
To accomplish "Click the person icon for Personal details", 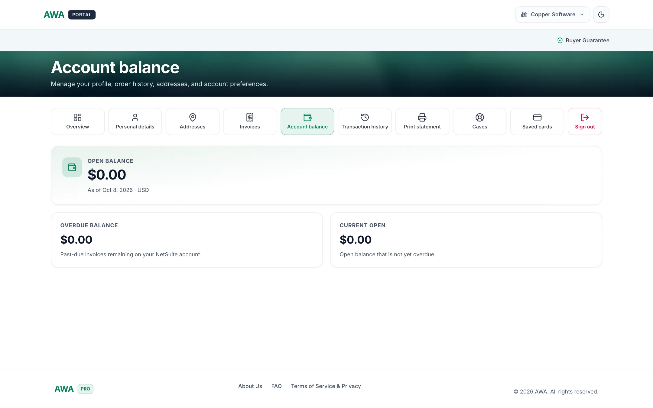I will pos(135,117).
